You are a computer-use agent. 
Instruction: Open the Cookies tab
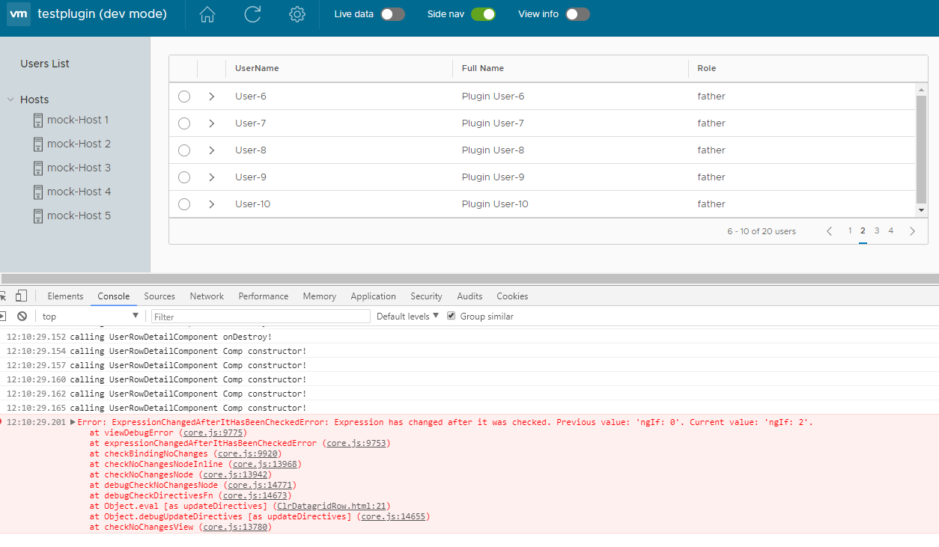click(512, 296)
